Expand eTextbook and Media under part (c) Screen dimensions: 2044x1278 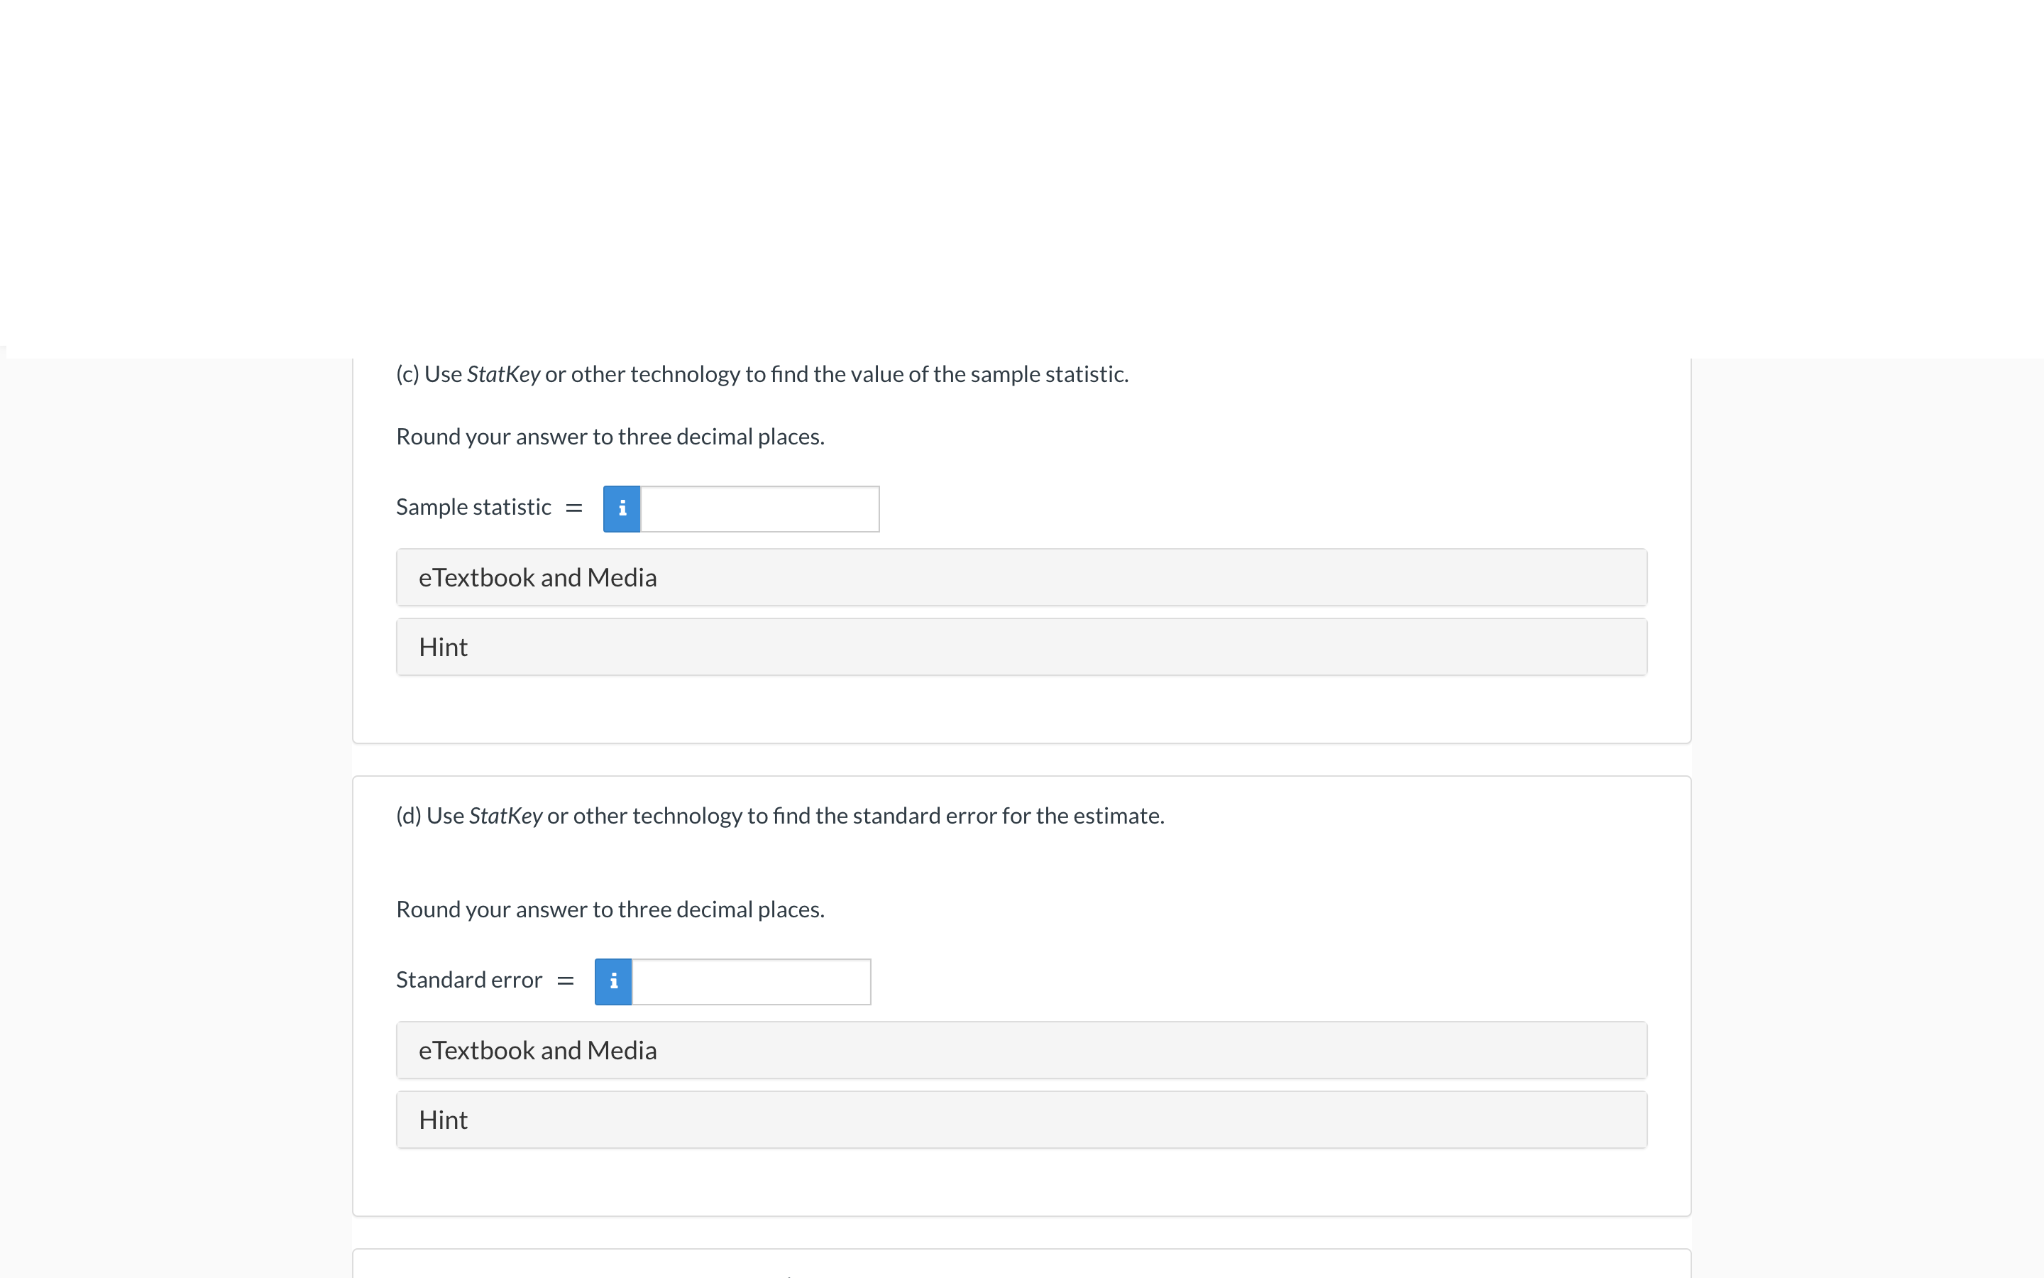point(1021,577)
